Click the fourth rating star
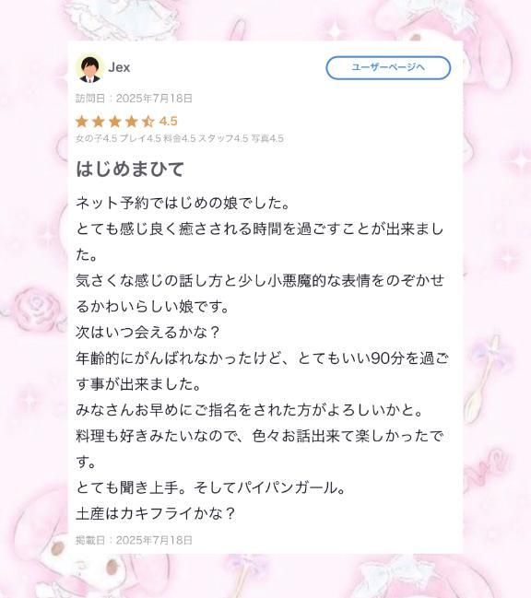 131,122
